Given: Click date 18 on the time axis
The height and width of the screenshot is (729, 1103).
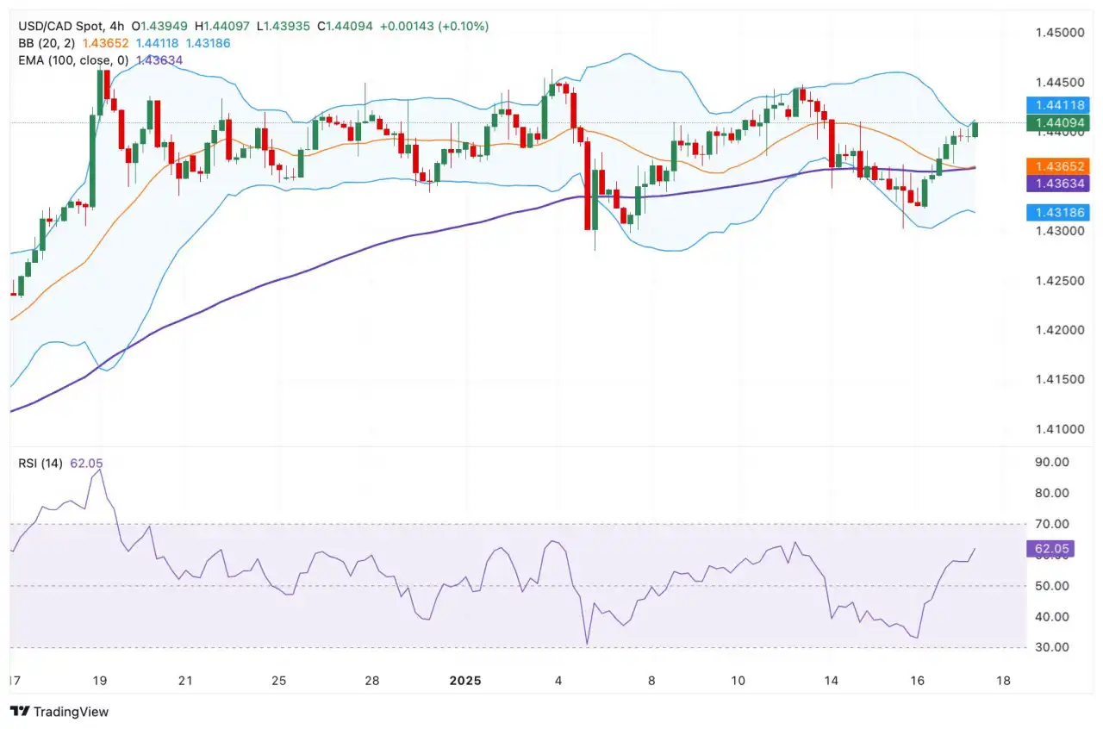Looking at the screenshot, I should [1004, 681].
